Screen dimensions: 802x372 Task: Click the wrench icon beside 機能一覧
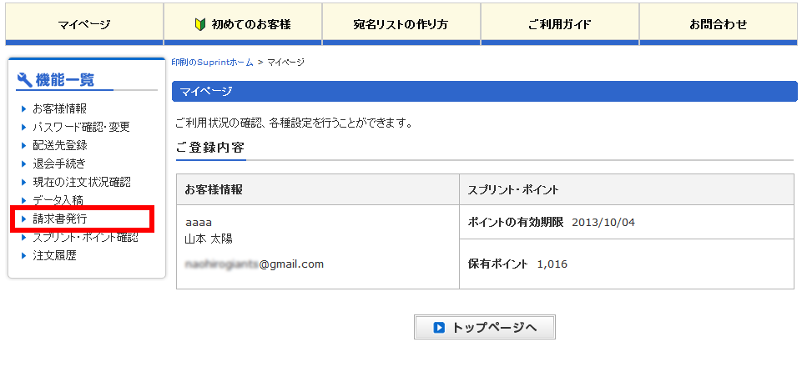click(x=24, y=80)
